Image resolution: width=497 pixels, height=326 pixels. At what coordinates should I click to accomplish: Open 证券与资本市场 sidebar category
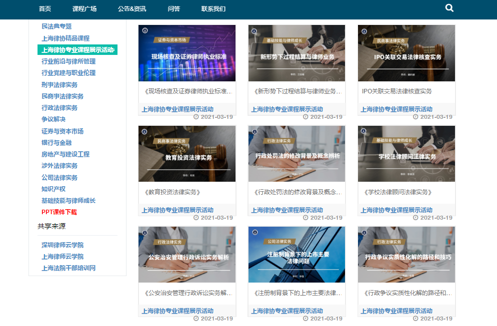[x=62, y=131]
